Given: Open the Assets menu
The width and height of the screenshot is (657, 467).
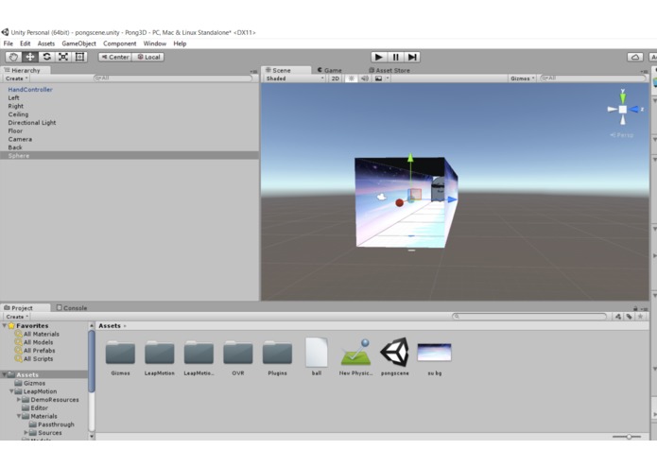Looking at the screenshot, I should [x=46, y=43].
